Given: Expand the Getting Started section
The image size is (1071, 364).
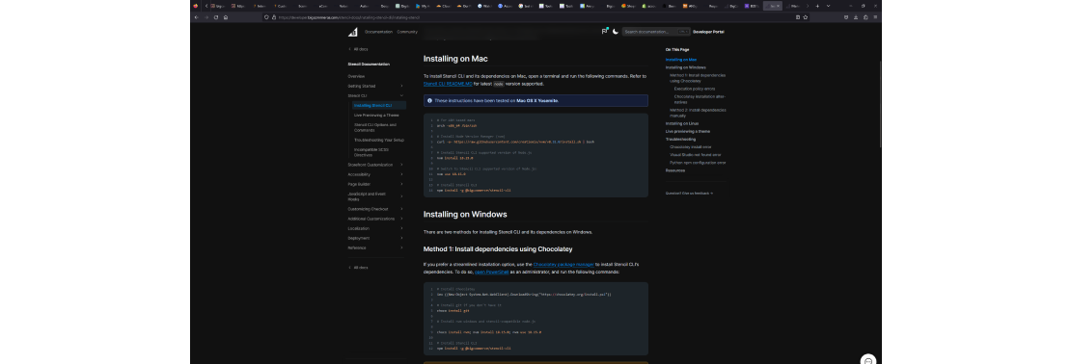Looking at the screenshot, I should pos(375,86).
